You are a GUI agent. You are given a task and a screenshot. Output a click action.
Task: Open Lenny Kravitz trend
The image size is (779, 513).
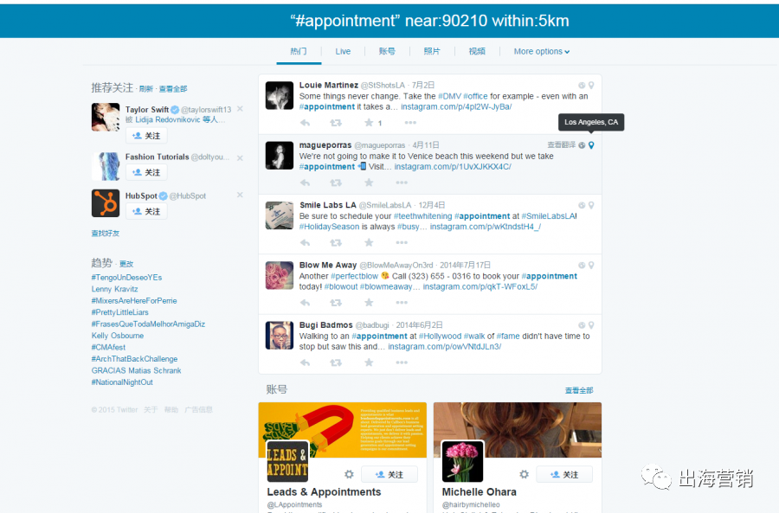[115, 289]
